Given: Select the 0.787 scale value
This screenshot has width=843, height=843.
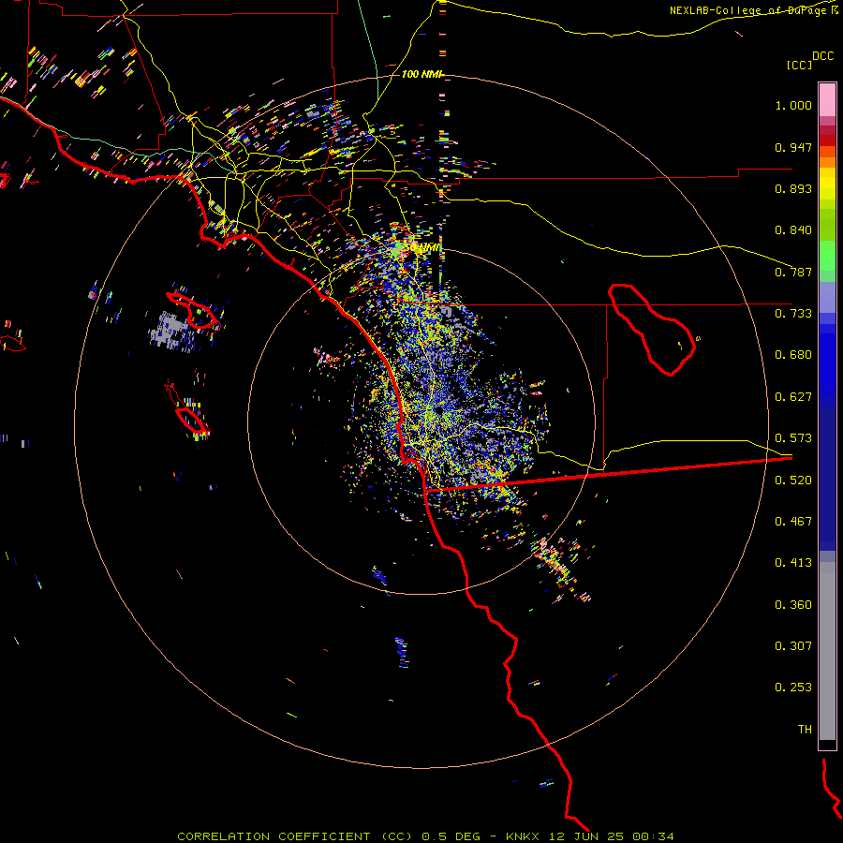Looking at the screenshot, I should click(793, 272).
